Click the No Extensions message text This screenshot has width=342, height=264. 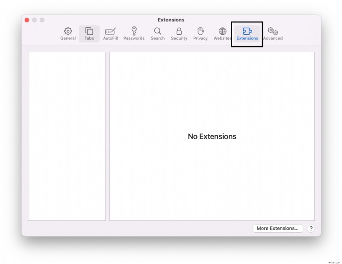212,136
